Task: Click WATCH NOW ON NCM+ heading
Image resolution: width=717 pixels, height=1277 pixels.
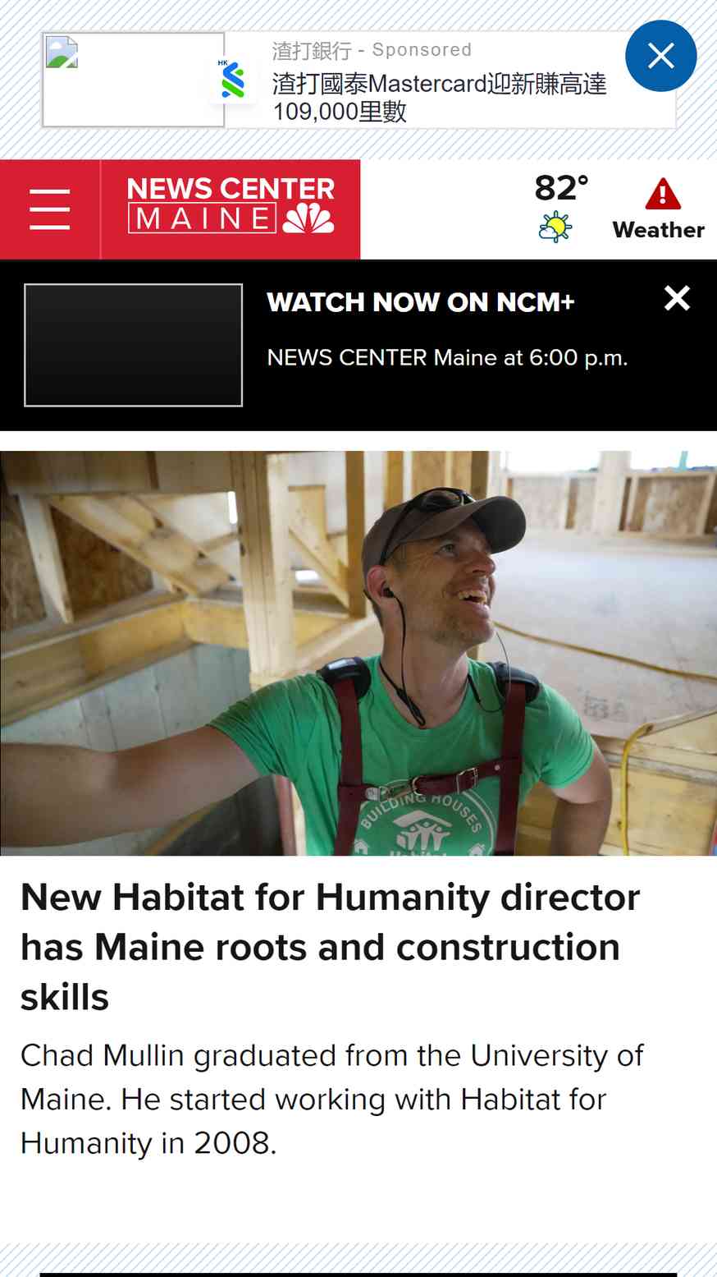Action: coord(421,302)
